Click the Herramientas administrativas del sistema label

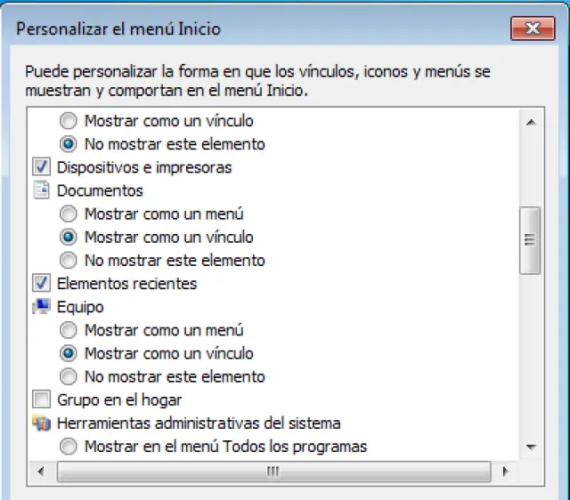pyautogui.click(x=199, y=423)
